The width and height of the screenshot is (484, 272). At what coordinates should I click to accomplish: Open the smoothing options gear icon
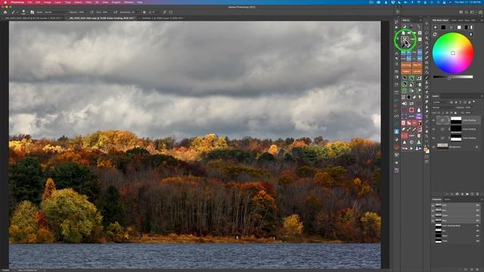(144, 12)
